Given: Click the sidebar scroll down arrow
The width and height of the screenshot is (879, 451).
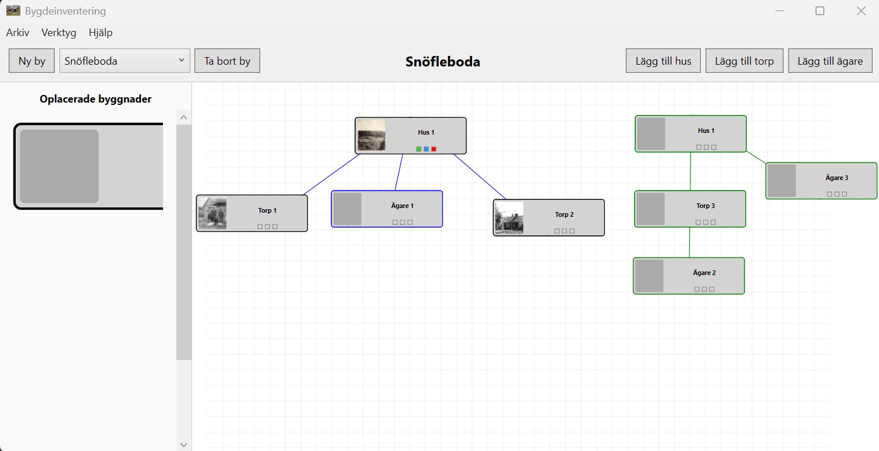Looking at the screenshot, I should click(184, 445).
